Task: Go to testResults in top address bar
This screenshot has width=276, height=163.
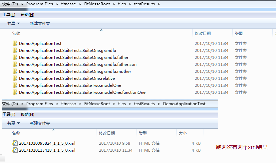Action: pos(144,4)
